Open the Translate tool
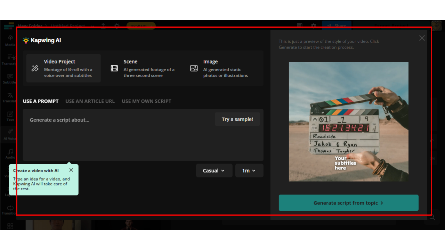 (9, 97)
